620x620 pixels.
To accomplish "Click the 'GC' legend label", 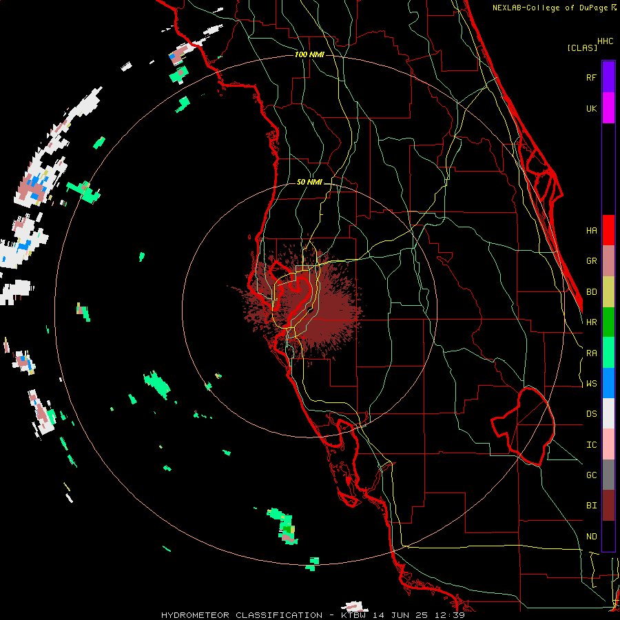I will pyautogui.click(x=591, y=475).
